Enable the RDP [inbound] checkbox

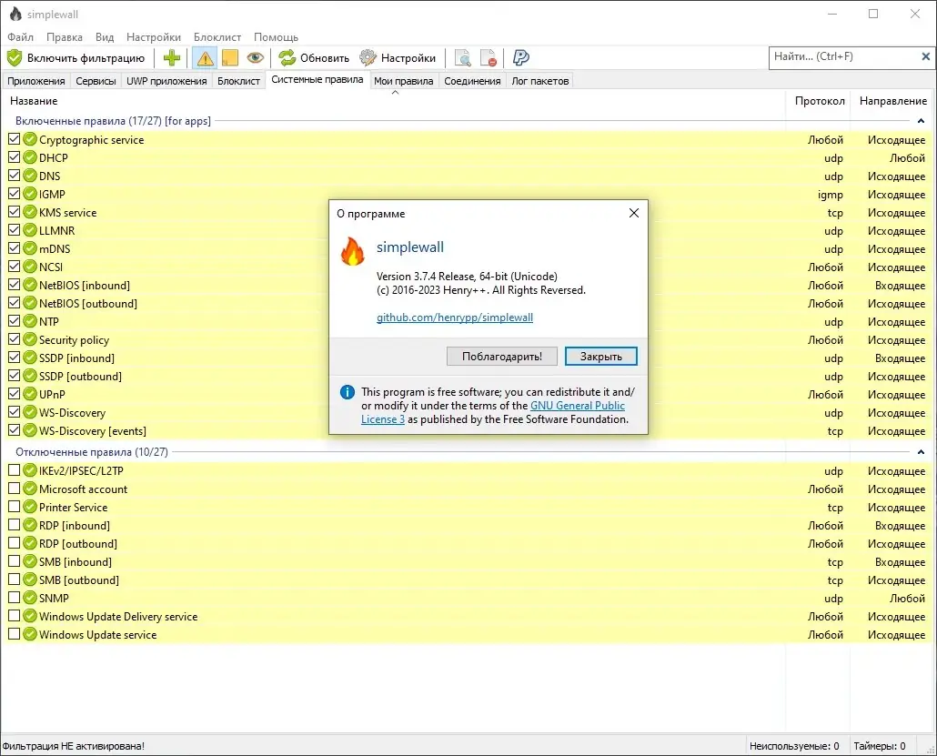15,525
